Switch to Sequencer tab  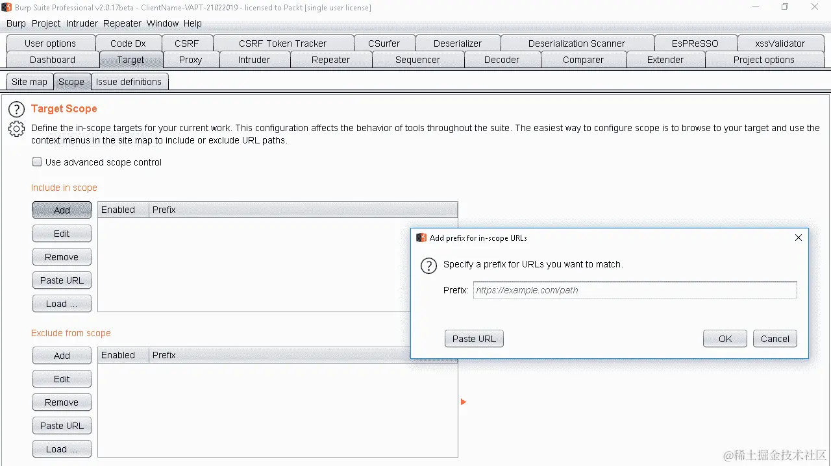[x=417, y=60]
